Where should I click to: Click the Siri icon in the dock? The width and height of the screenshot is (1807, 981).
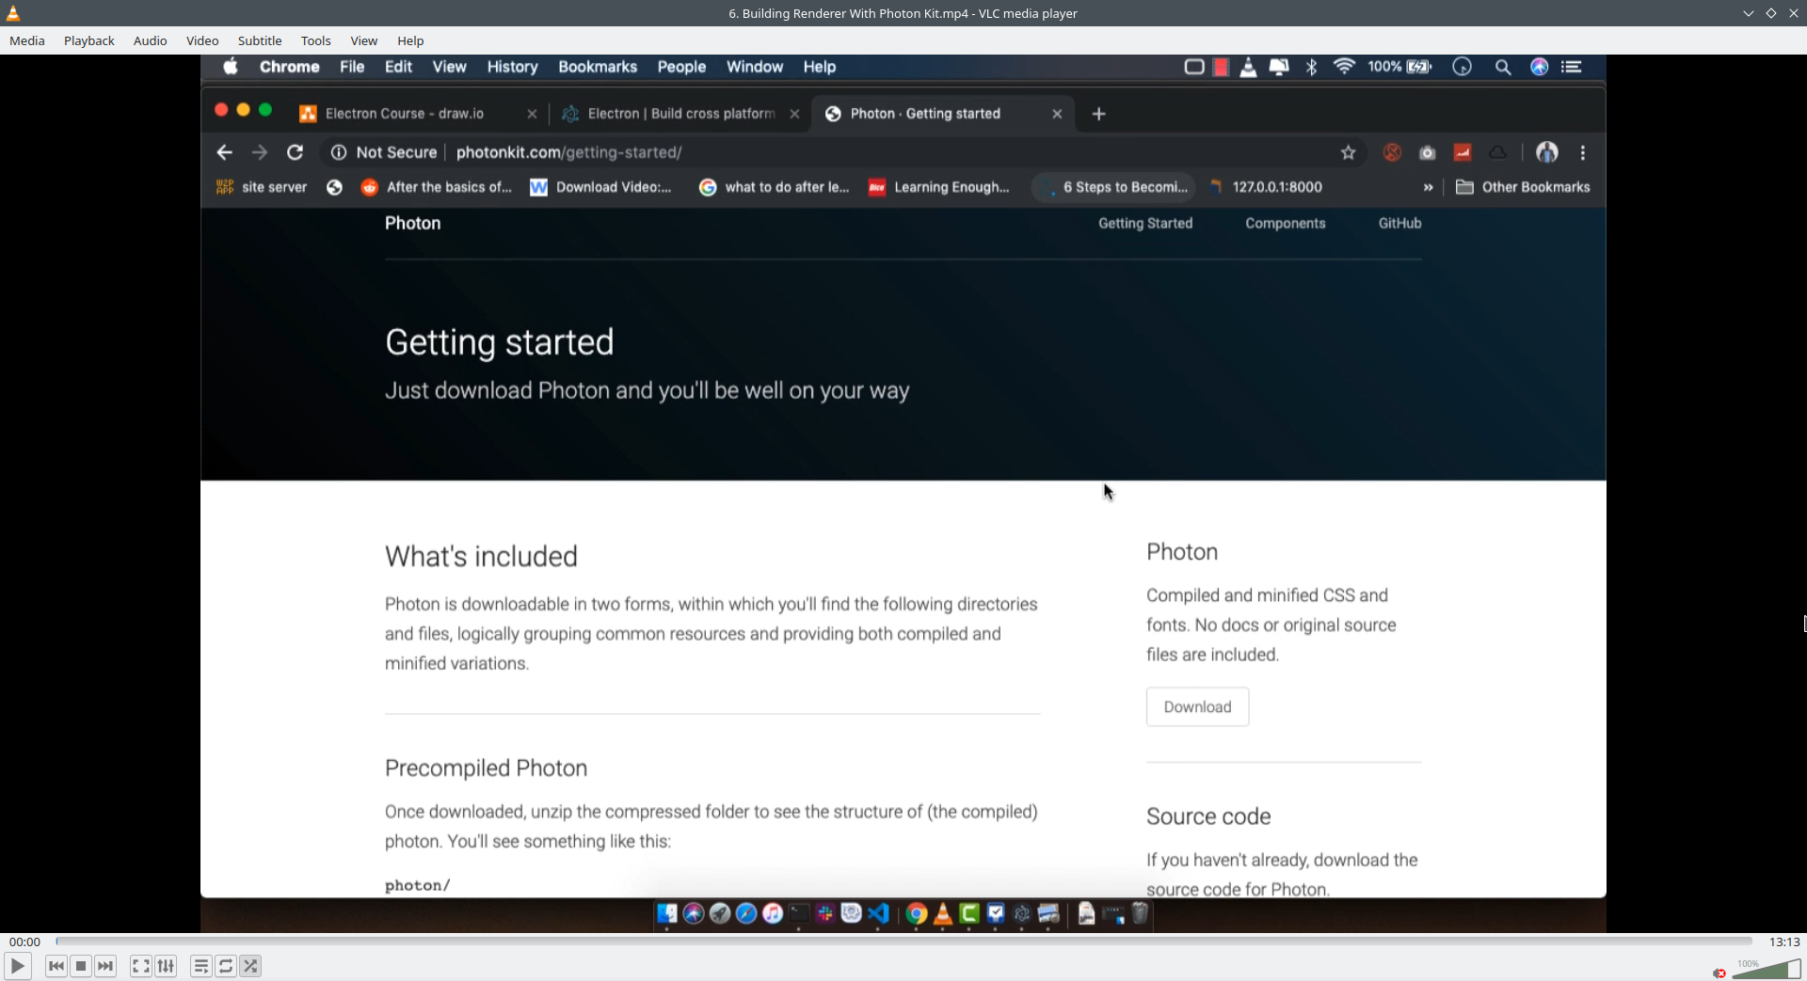pos(694,913)
